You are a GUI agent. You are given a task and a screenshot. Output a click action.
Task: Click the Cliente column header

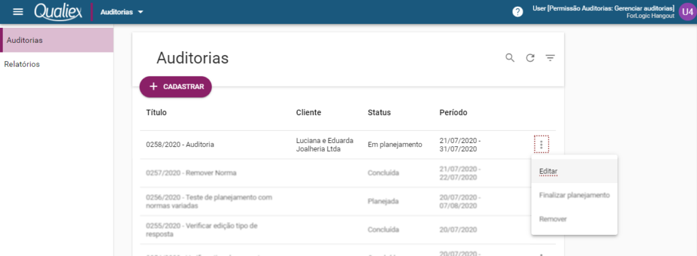(308, 112)
